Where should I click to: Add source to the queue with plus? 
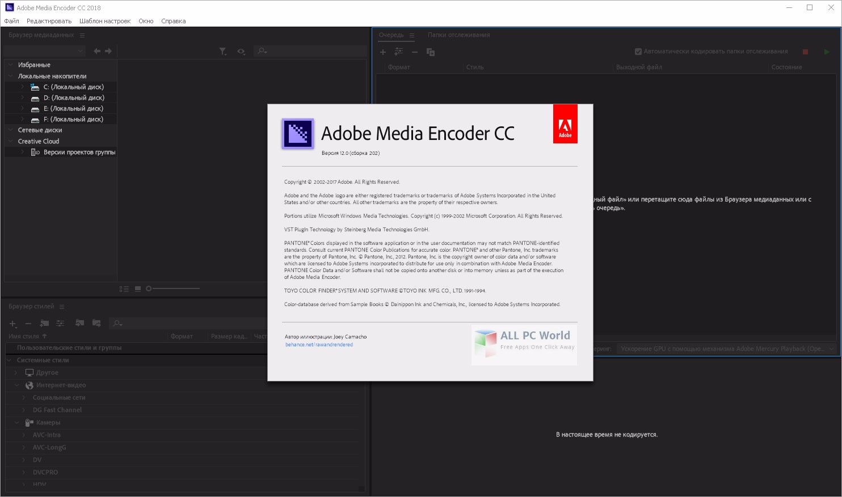point(383,52)
